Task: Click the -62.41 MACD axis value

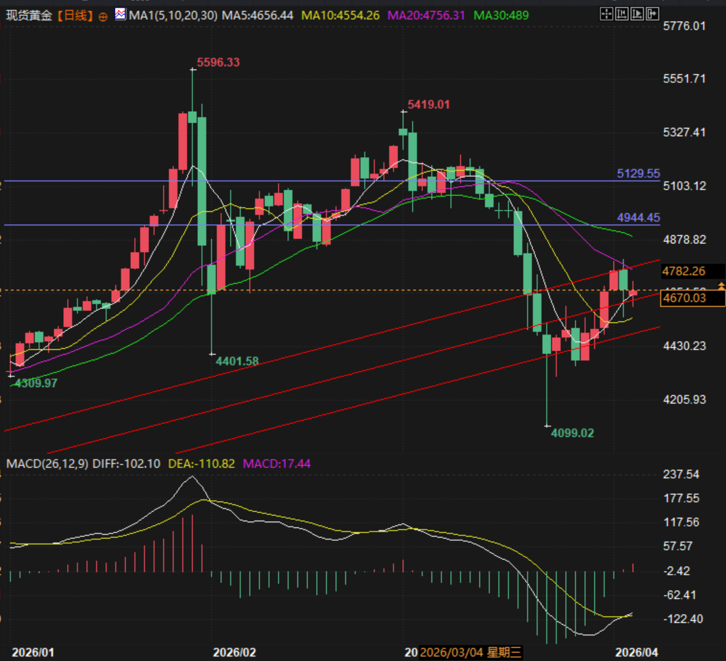Action: point(679,595)
